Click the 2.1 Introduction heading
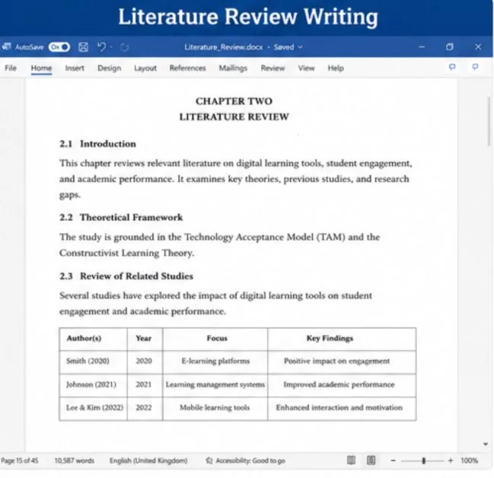 (97, 144)
